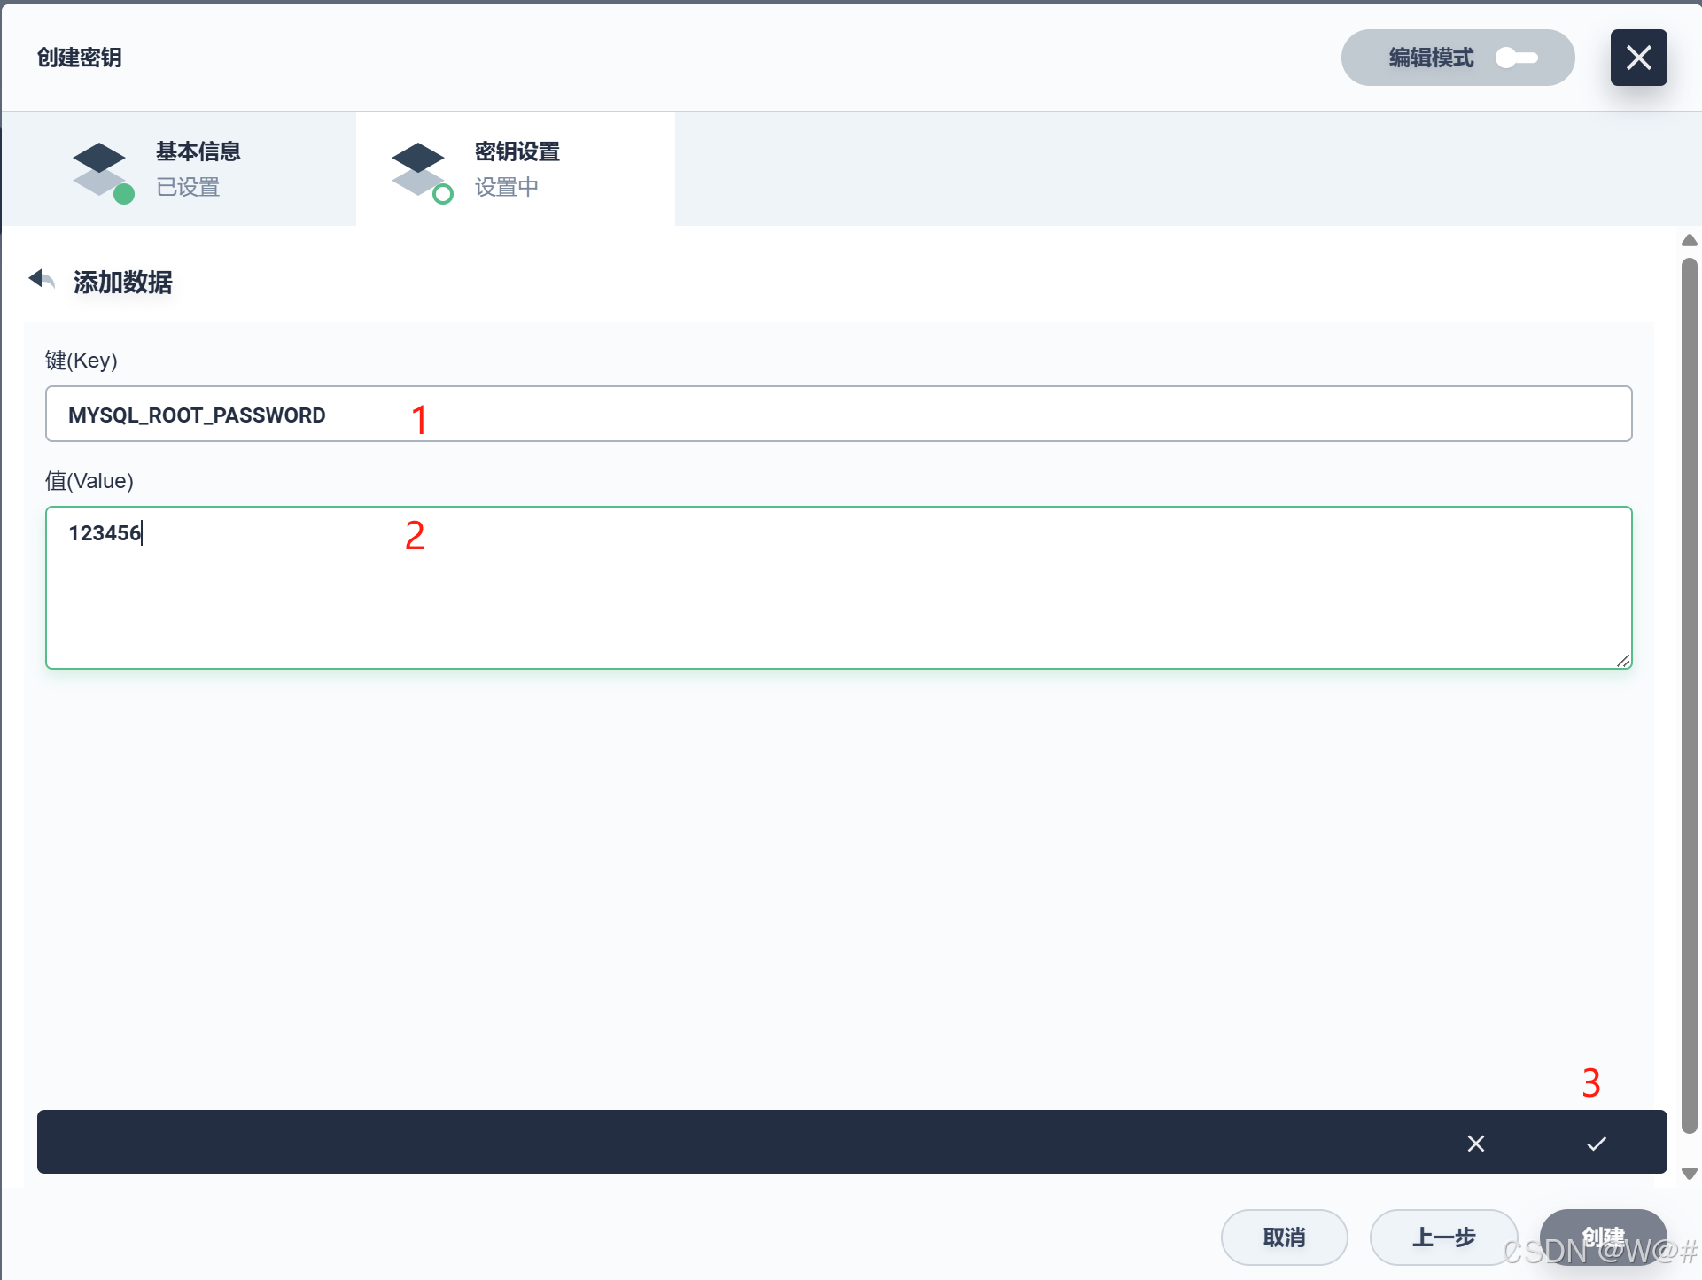Click the 创建 button
Screen dimensions: 1702x1280
click(1603, 1237)
